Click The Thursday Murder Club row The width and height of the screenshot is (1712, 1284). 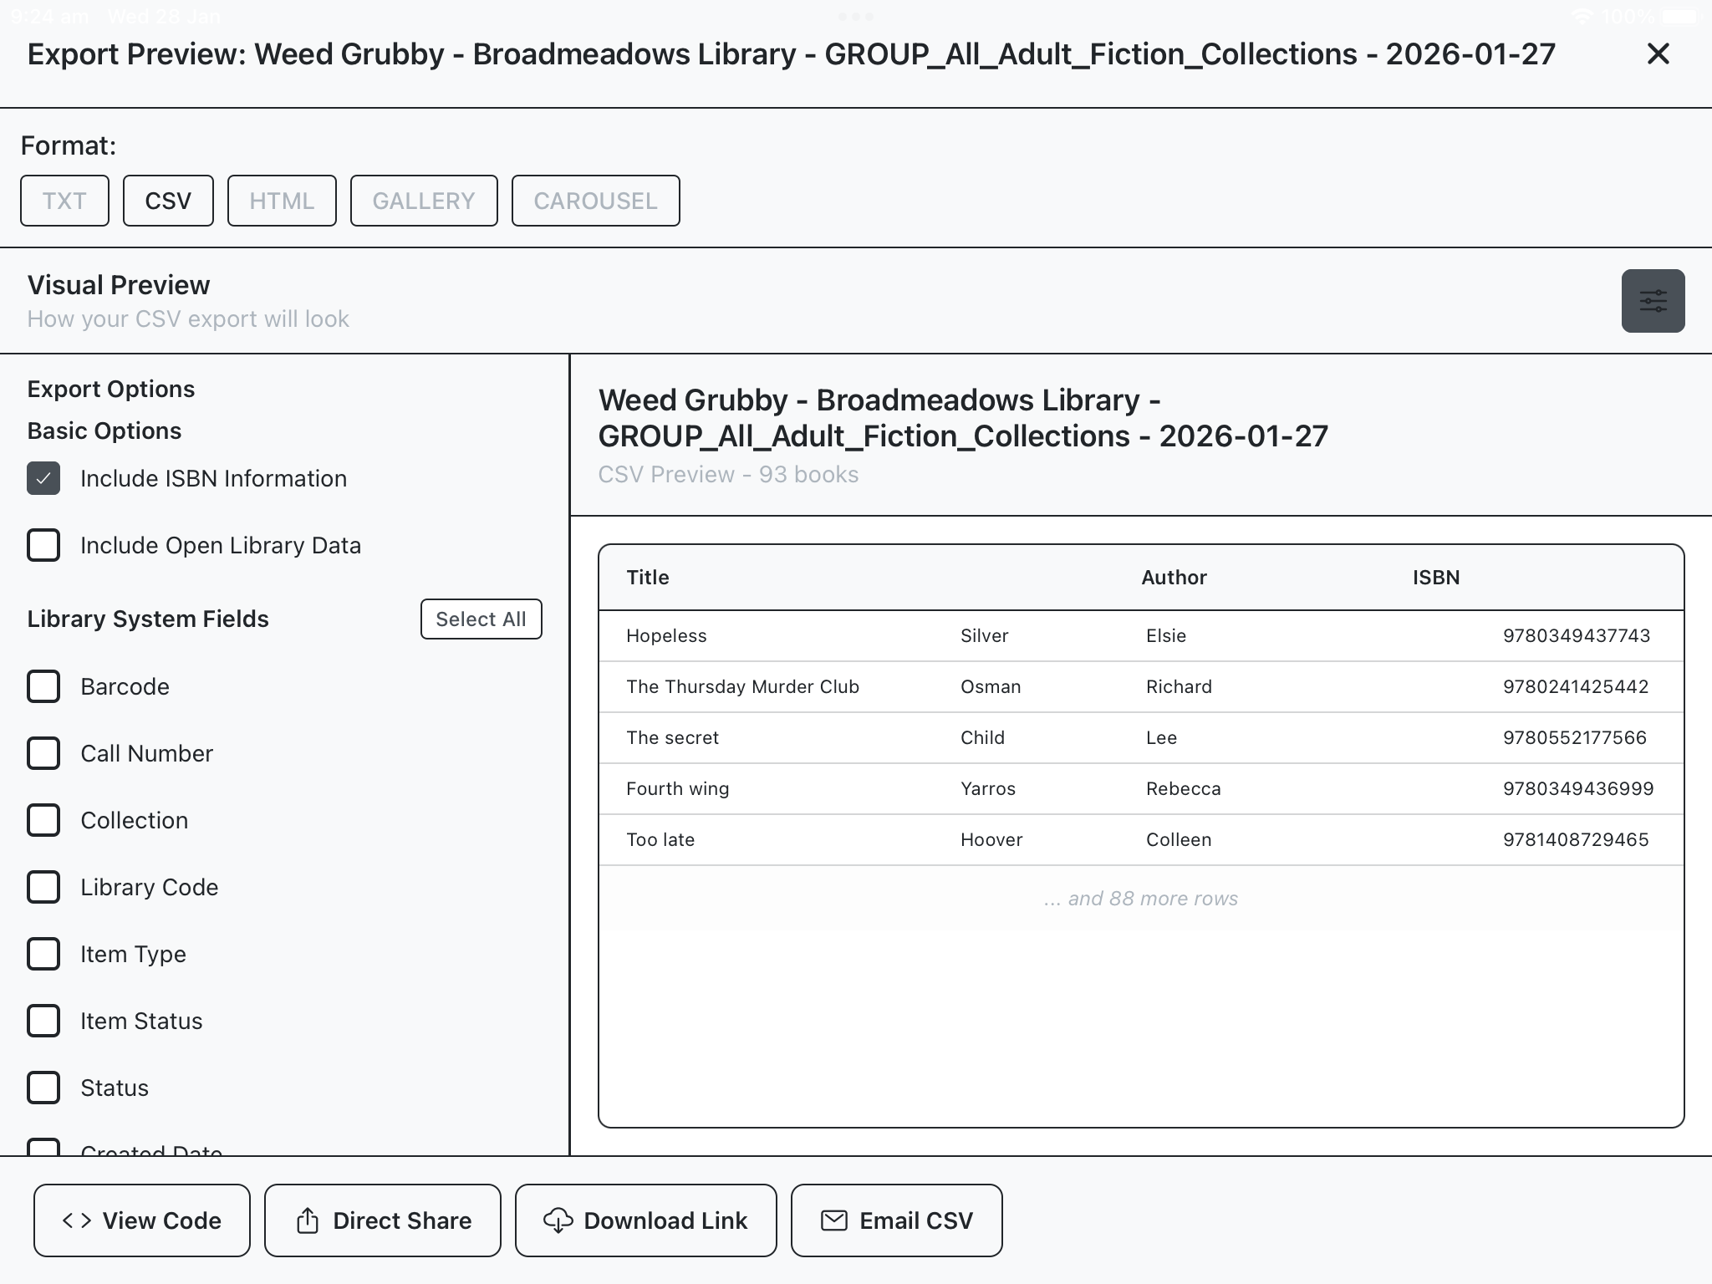742,686
